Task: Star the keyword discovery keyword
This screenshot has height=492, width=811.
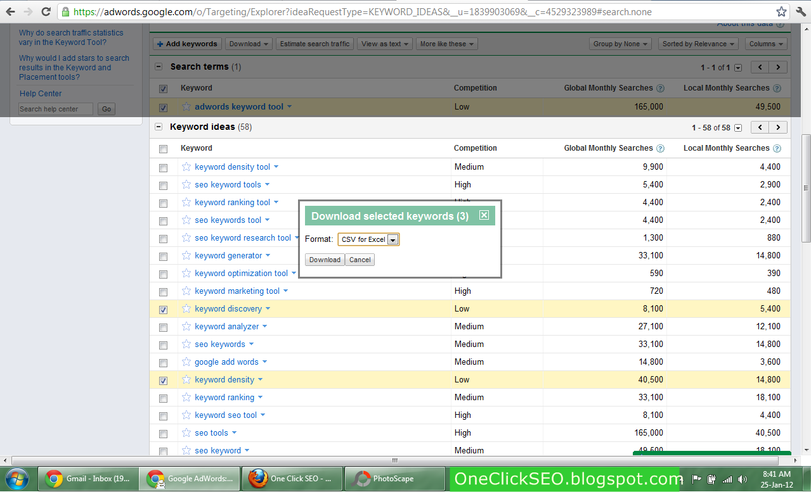Action: click(x=186, y=310)
